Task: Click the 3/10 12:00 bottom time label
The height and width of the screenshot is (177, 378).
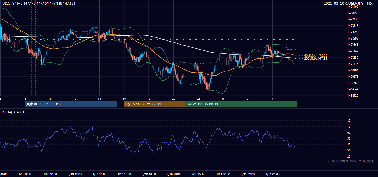Action: coord(75,174)
